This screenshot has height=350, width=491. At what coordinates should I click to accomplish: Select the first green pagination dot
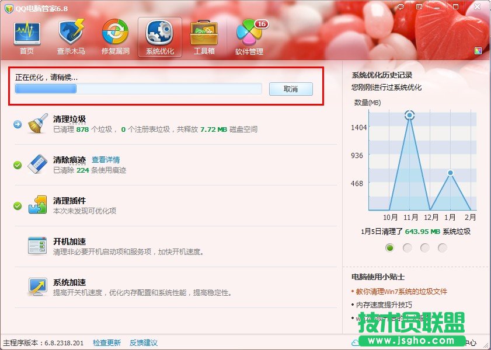coord(389,247)
